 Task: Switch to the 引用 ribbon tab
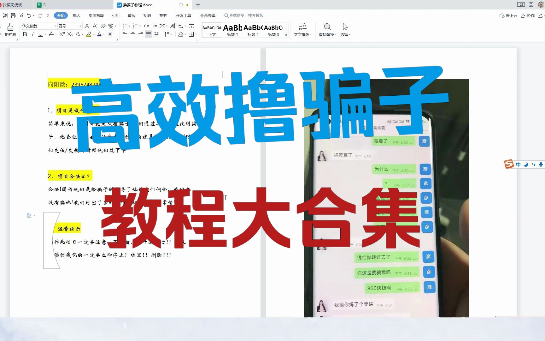(116, 15)
